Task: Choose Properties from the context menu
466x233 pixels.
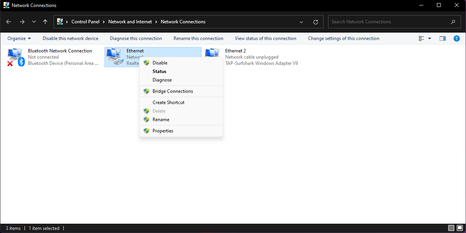Action: click(163, 131)
